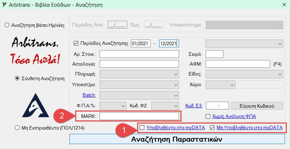Uncheck the Περίοδος Αναζήτησης checkbox

76,43
